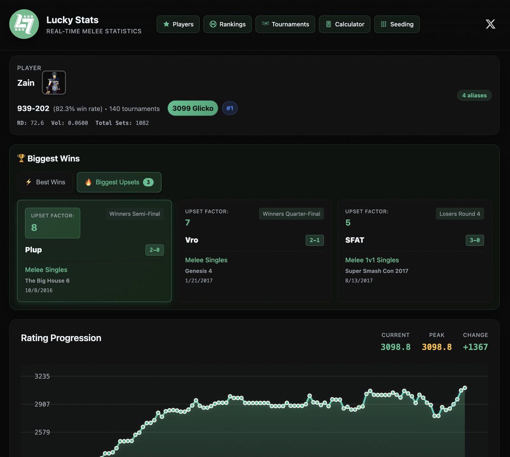This screenshot has width=510, height=457.
Task: Click the upset factor value 5
Action: coord(348,223)
